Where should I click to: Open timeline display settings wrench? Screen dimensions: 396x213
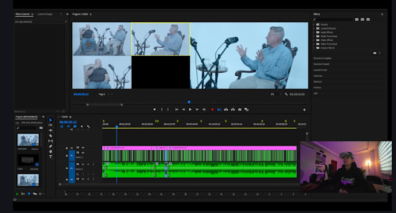[x=89, y=126]
